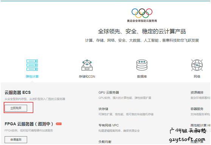Click the red NEW badge beside FPGA 云服务器
The image size is (211, 145).
(x=59, y=124)
